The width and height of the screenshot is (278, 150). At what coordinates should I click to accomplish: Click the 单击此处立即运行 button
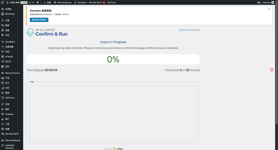pos(39,20)
